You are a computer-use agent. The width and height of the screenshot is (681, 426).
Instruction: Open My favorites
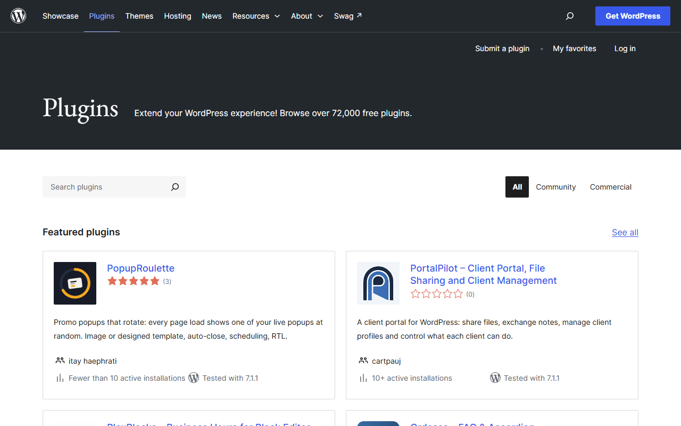click(x=575, y=48)
